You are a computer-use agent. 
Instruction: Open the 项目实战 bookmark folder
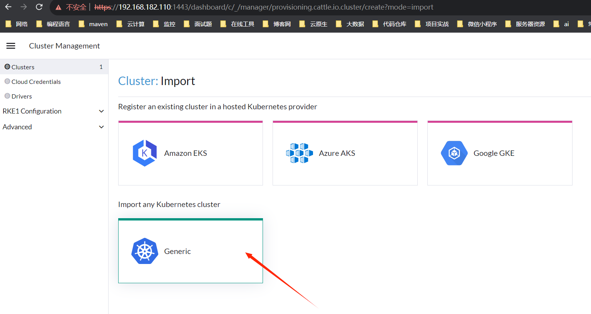click(432, 24)
